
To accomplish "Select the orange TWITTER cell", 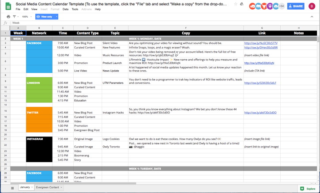I will (39, 111).
